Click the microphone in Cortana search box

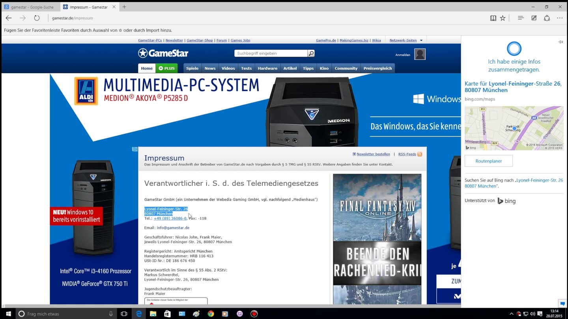(111, 314)
